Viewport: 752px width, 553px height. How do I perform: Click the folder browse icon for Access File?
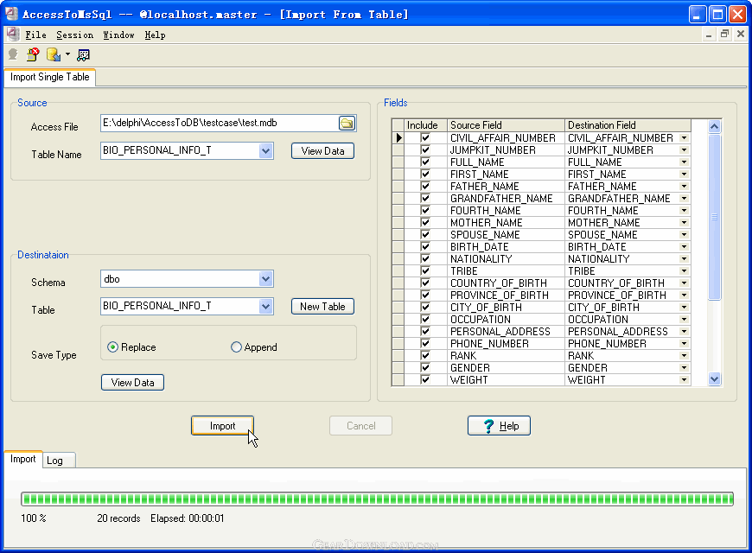(x=347, y=124)
